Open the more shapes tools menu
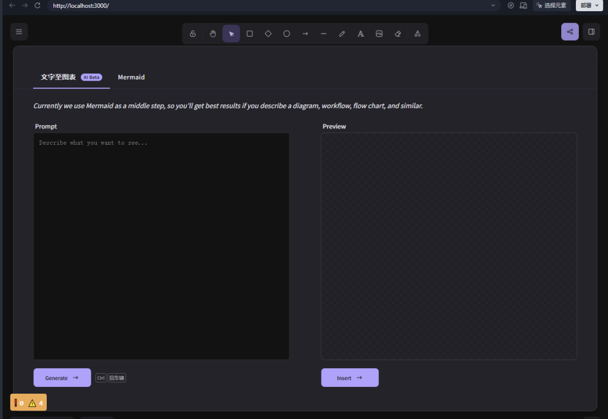 418,34
